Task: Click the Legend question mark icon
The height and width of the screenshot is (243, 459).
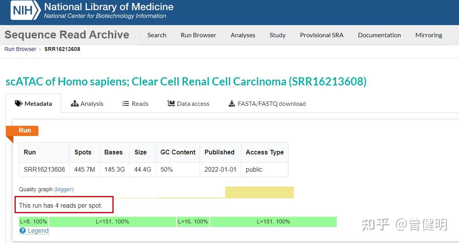Action: 22,230
